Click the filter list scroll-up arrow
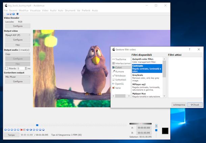The width and height of the screenshot is (206, 143). [x=164, y=59]
